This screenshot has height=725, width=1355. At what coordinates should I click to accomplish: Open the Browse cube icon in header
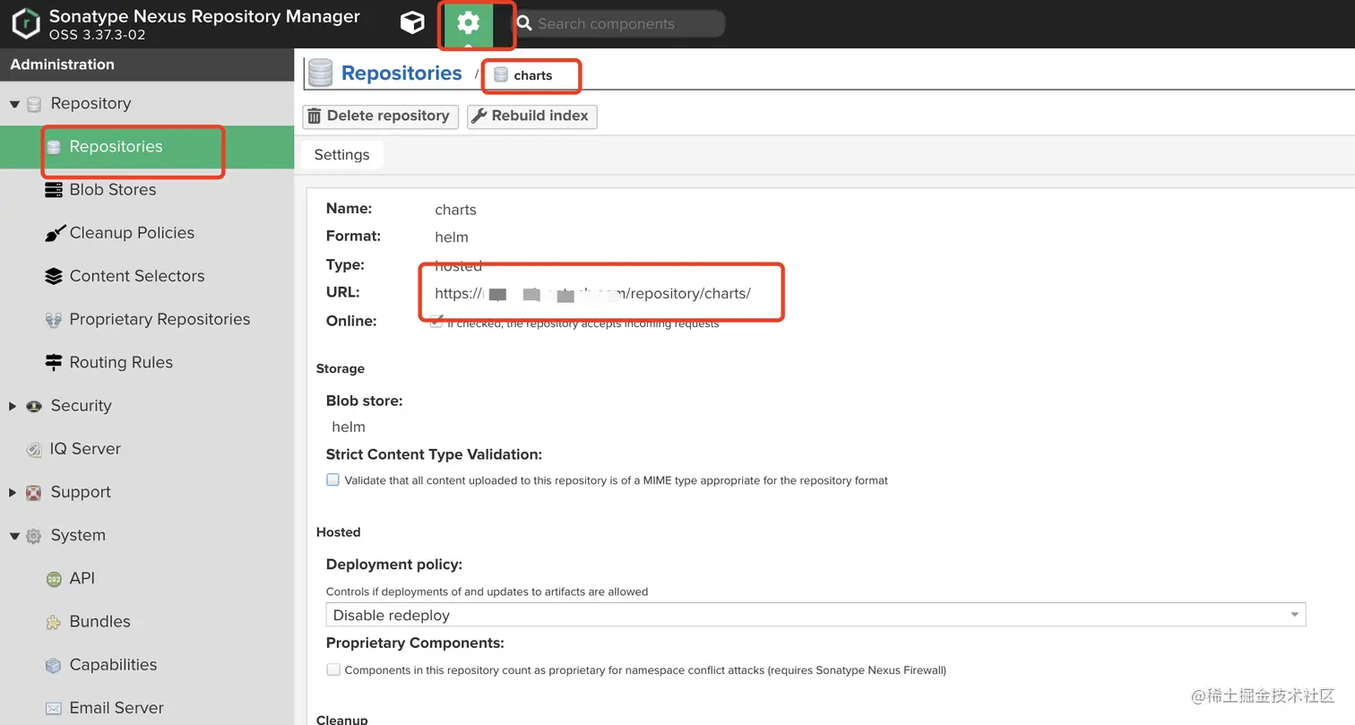412,22
